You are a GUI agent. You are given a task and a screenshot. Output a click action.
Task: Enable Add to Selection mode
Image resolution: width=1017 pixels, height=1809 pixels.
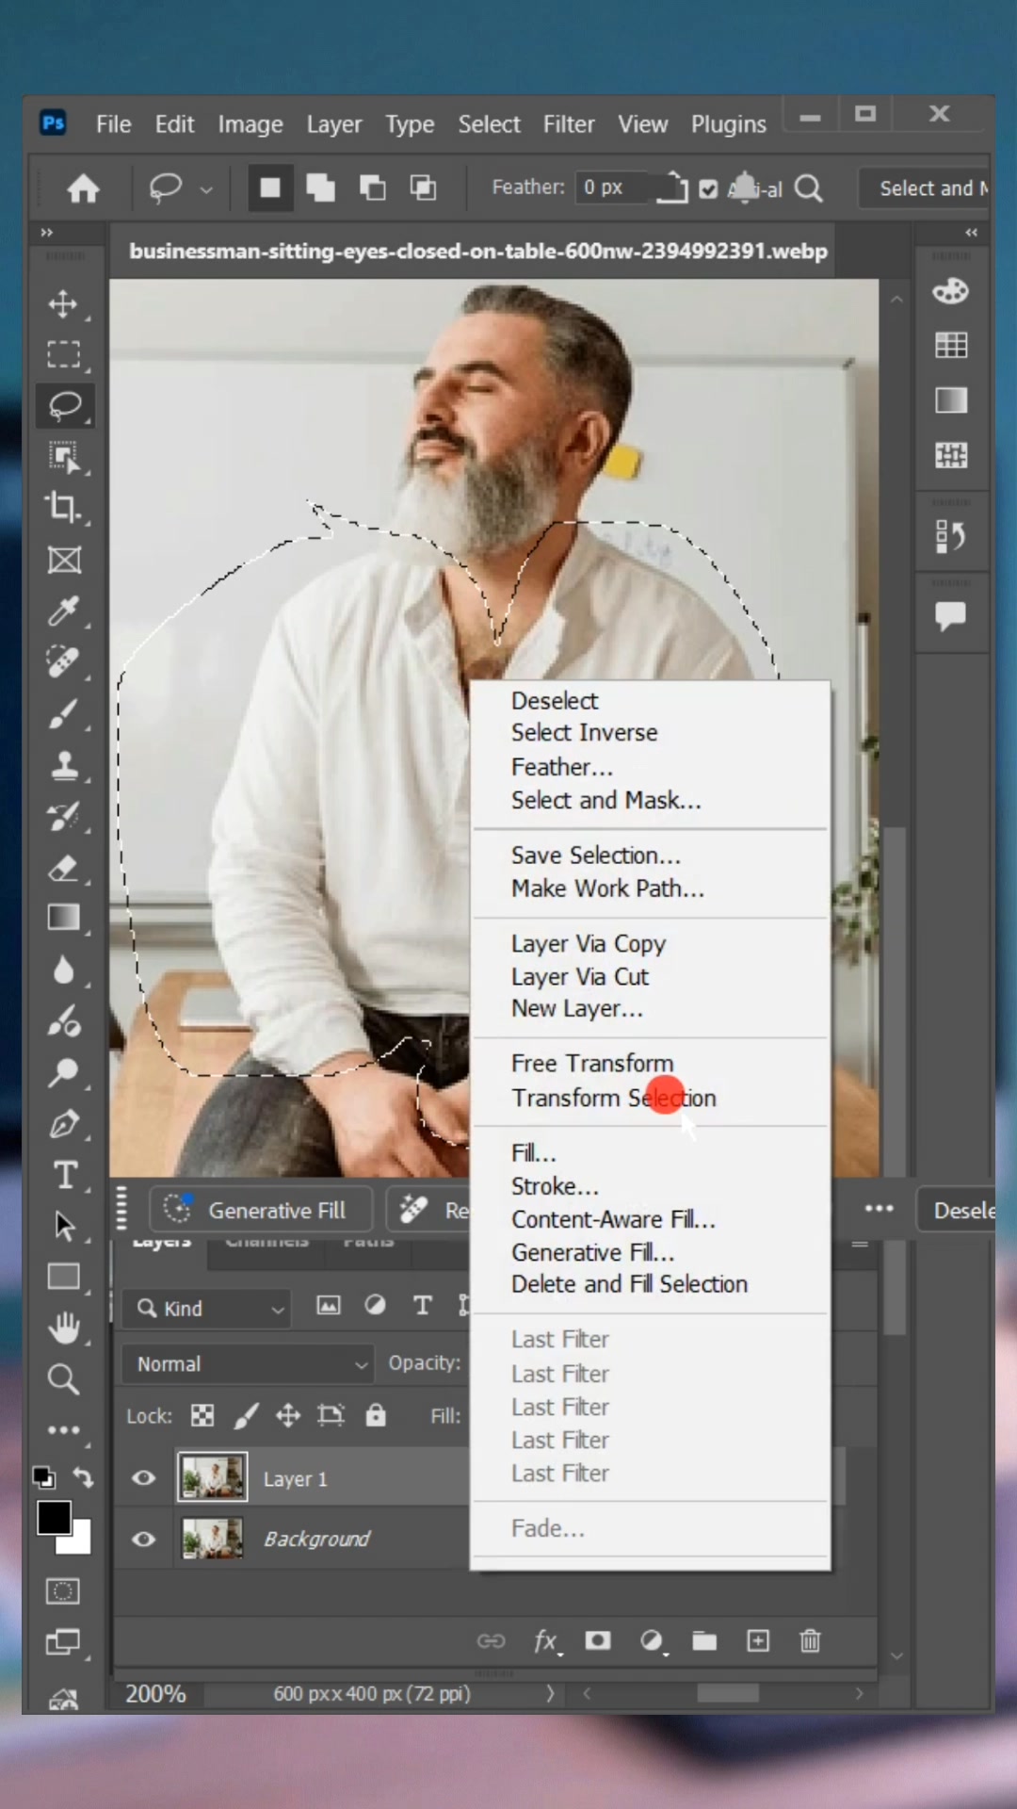pos(321,187)
